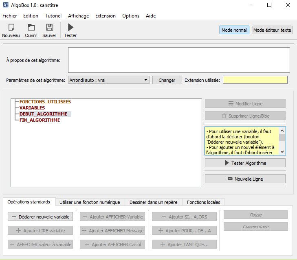Open the Edition menu
297x260 pixels.
tap(31, 16)
